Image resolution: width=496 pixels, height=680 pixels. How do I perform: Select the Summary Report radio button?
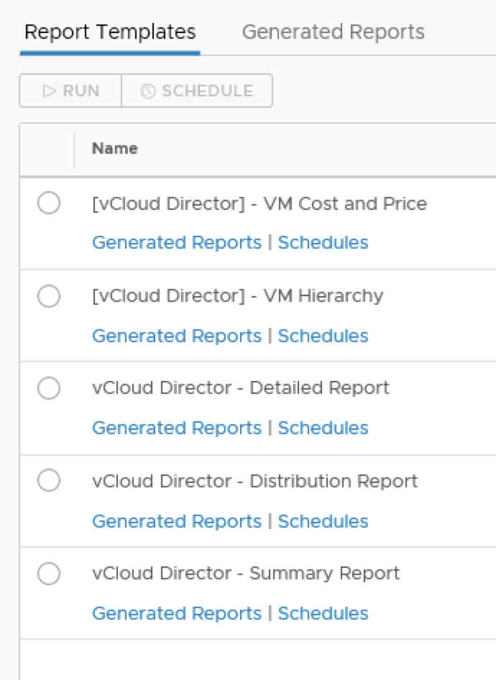[49, 574]
